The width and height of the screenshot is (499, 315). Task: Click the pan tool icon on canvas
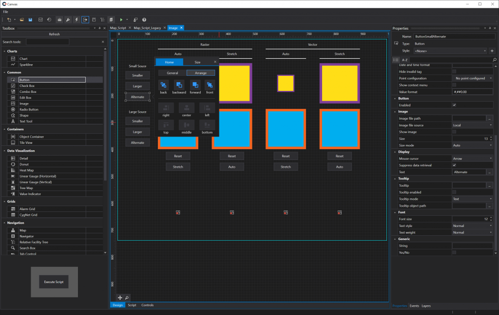[120, 297]
